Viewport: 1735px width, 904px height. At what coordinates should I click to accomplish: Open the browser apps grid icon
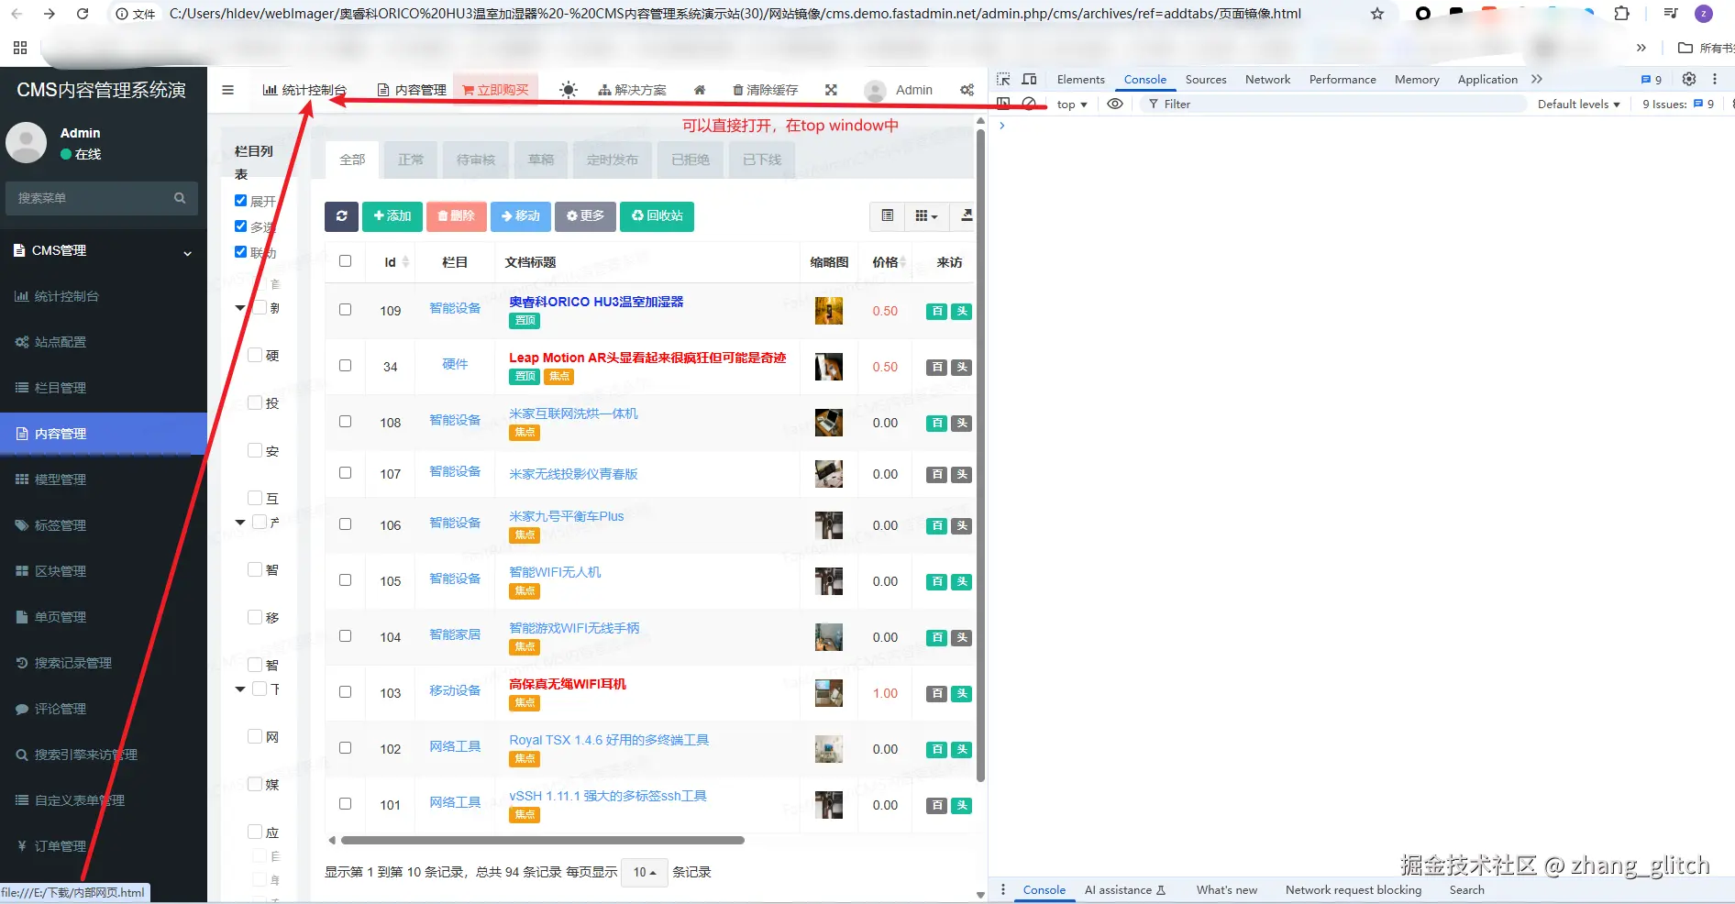point(20,48)
